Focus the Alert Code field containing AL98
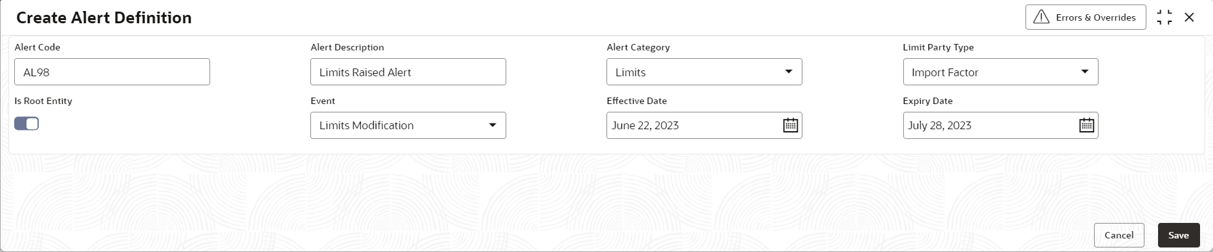The width and height of the screenshot is (1213, 252). coord(112,72)
